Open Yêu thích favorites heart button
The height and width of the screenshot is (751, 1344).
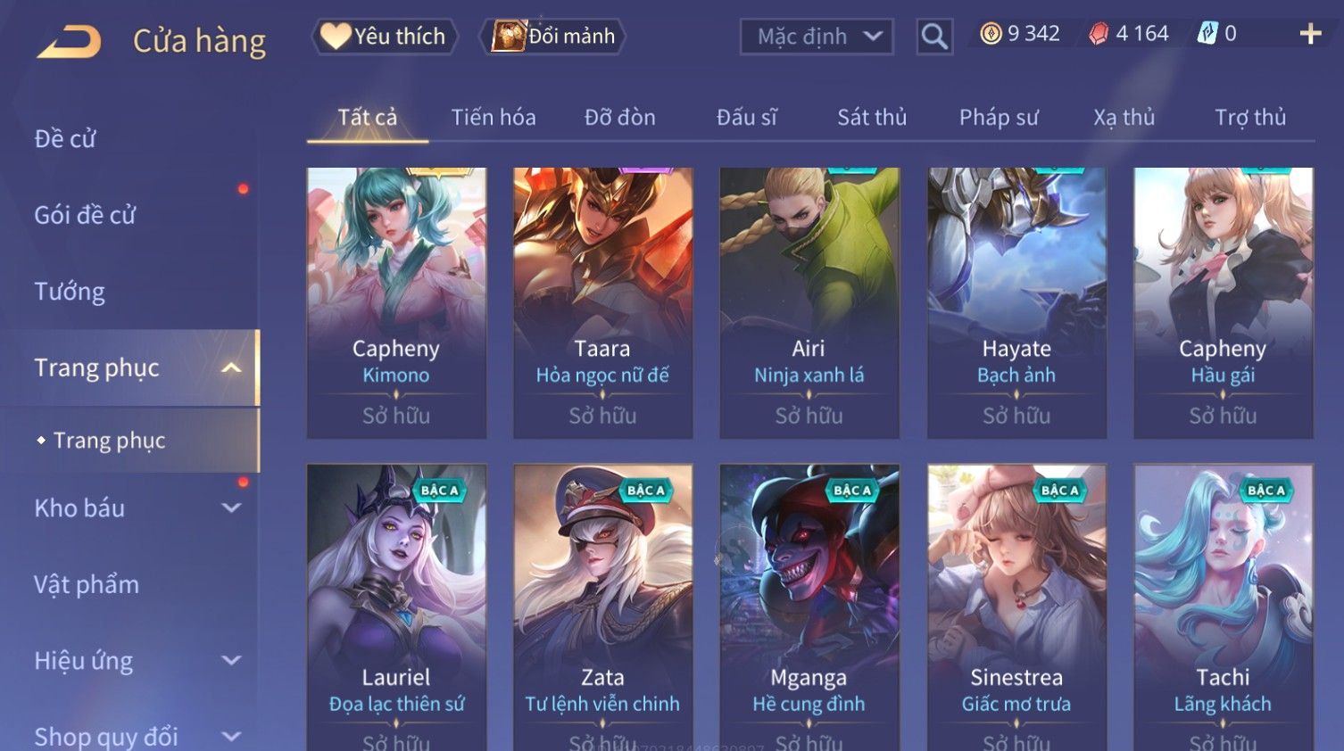384,37
